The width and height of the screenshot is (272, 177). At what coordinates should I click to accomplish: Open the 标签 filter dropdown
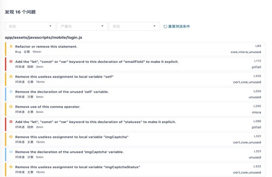134,26
